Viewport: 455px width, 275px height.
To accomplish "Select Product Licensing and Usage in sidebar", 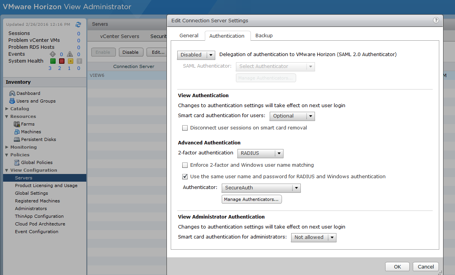I will [x=46, y=186].
